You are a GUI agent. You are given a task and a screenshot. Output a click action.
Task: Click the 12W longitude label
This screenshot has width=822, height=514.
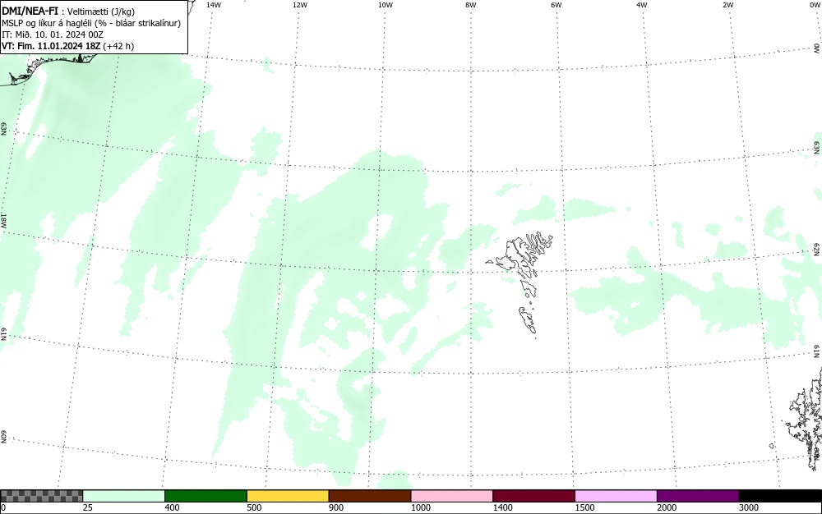pos(300,5)
